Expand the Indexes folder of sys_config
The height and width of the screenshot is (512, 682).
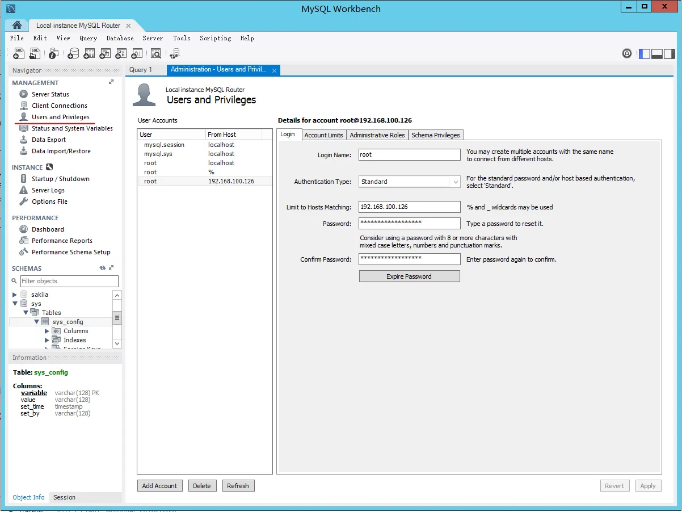pos(47,340)
